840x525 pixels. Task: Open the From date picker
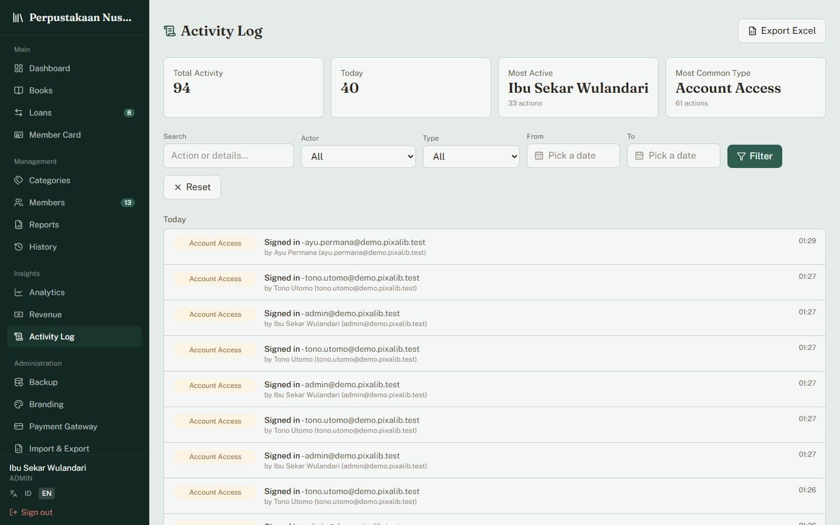click(x=573, y=156)
